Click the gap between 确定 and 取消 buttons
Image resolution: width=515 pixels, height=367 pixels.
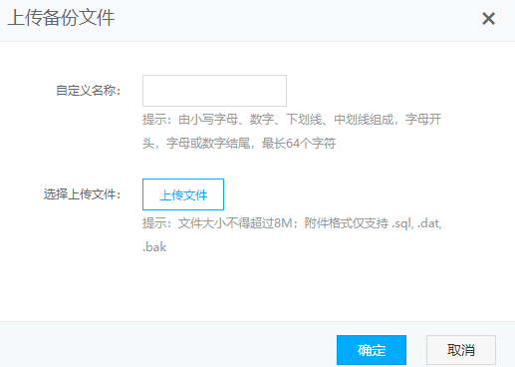[416, 350]
